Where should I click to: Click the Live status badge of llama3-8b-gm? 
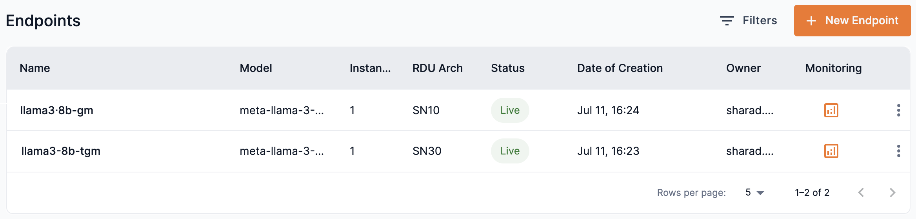click(510, 110)
